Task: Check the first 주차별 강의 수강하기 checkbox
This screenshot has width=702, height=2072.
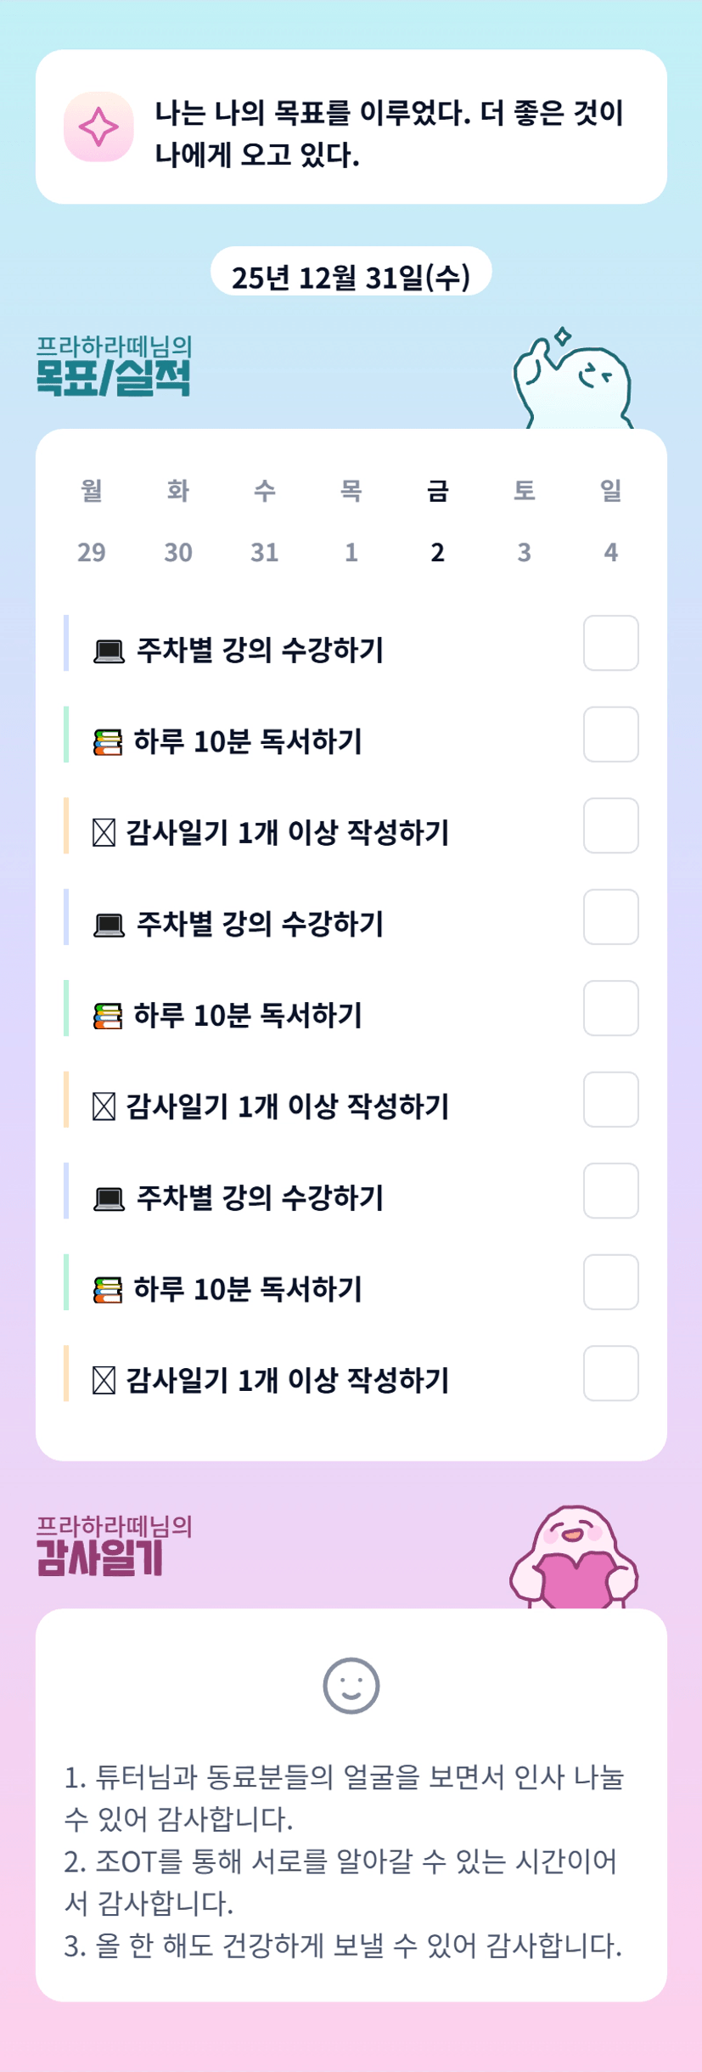Action: pos(610,643)
